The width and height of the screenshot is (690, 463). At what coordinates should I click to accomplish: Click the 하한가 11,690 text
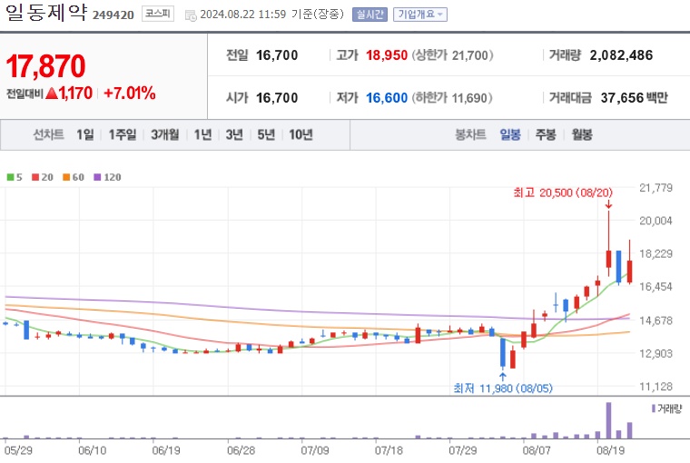452,98
